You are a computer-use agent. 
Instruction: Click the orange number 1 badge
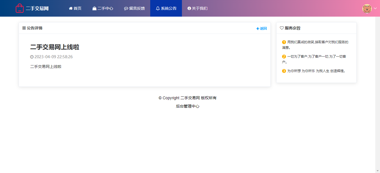(x=284, y=42)
